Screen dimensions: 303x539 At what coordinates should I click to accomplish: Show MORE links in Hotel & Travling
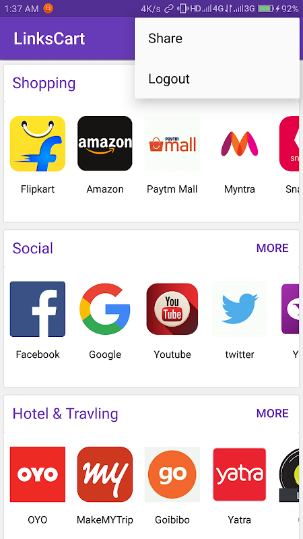(273, 413)
